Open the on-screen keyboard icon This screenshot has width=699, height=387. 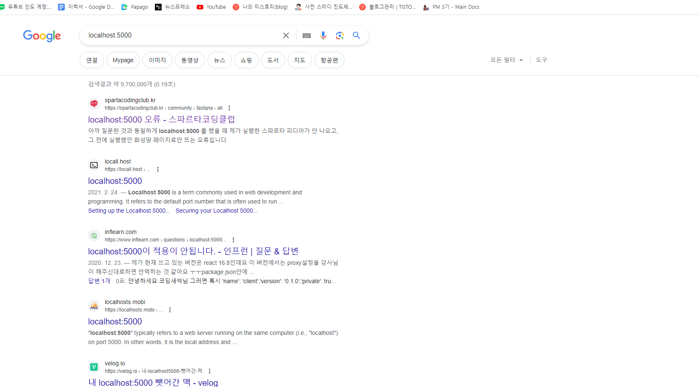click(306, 35)
